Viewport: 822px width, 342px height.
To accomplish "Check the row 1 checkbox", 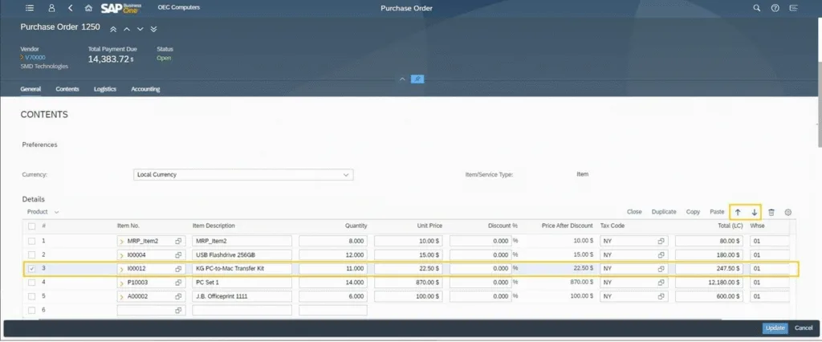I will [31, 241].
